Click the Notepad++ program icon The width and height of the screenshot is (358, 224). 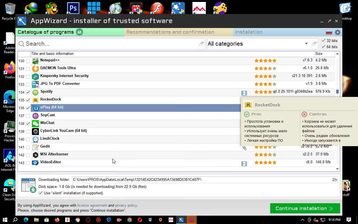[x=35, y=61]
